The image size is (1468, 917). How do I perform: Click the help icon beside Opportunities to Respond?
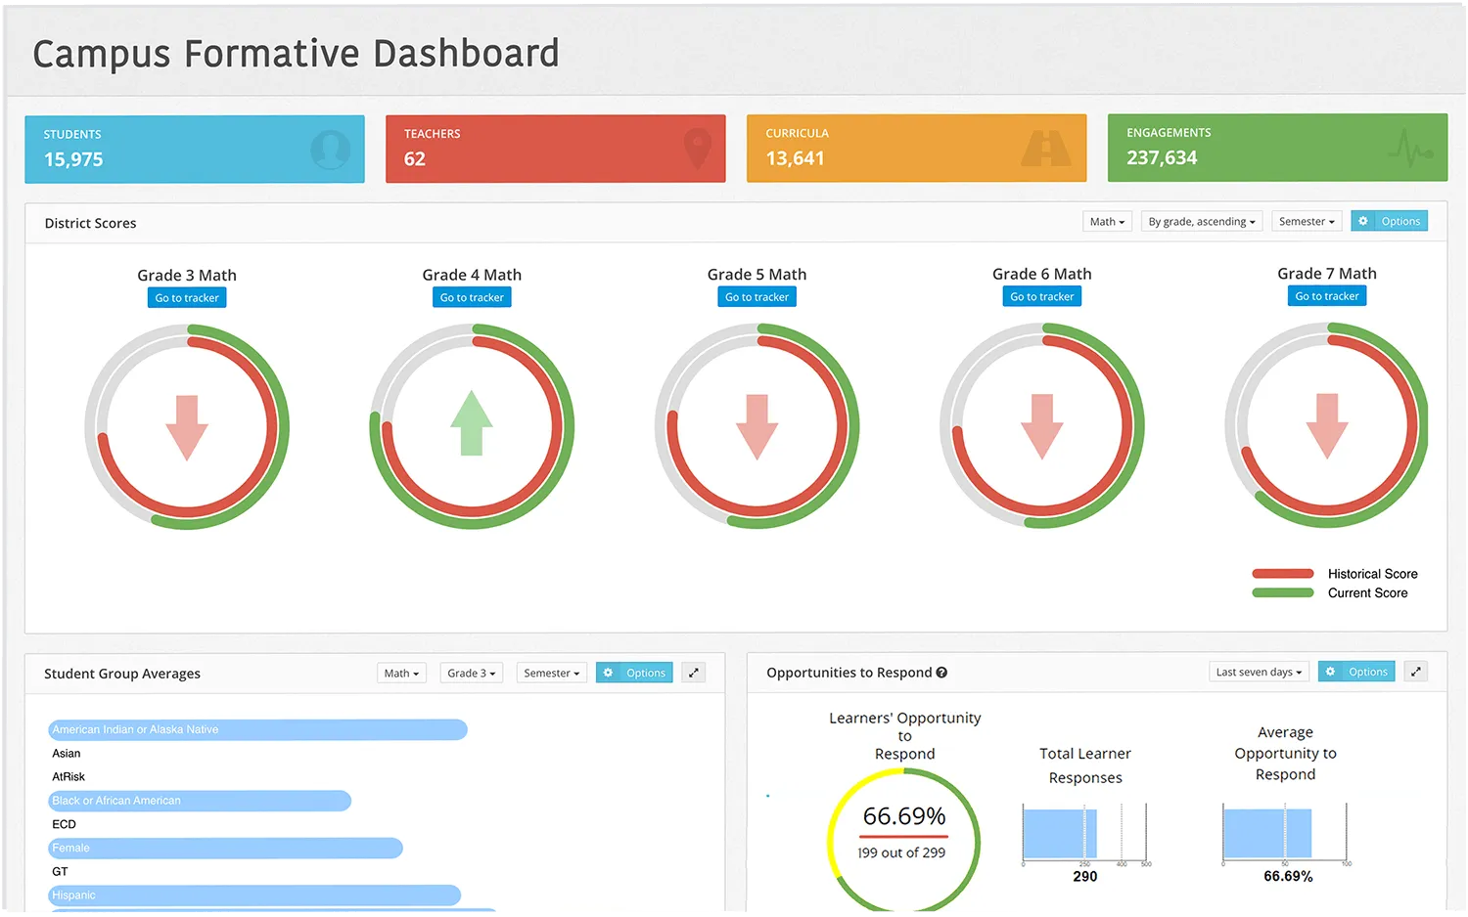pos(941,673)
